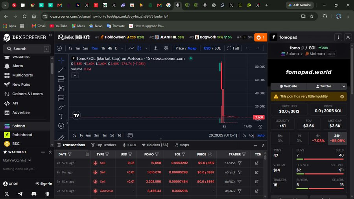Open the chart layout grid selector

pos(166,48)
